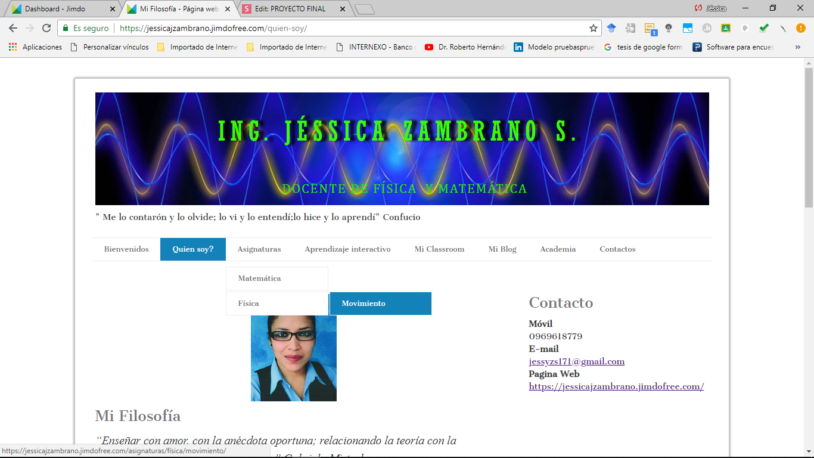Open the LinkedIn bookmark Modelo pruebas
The height and width of the screenshot is (458, 814).
coord(554,47)
